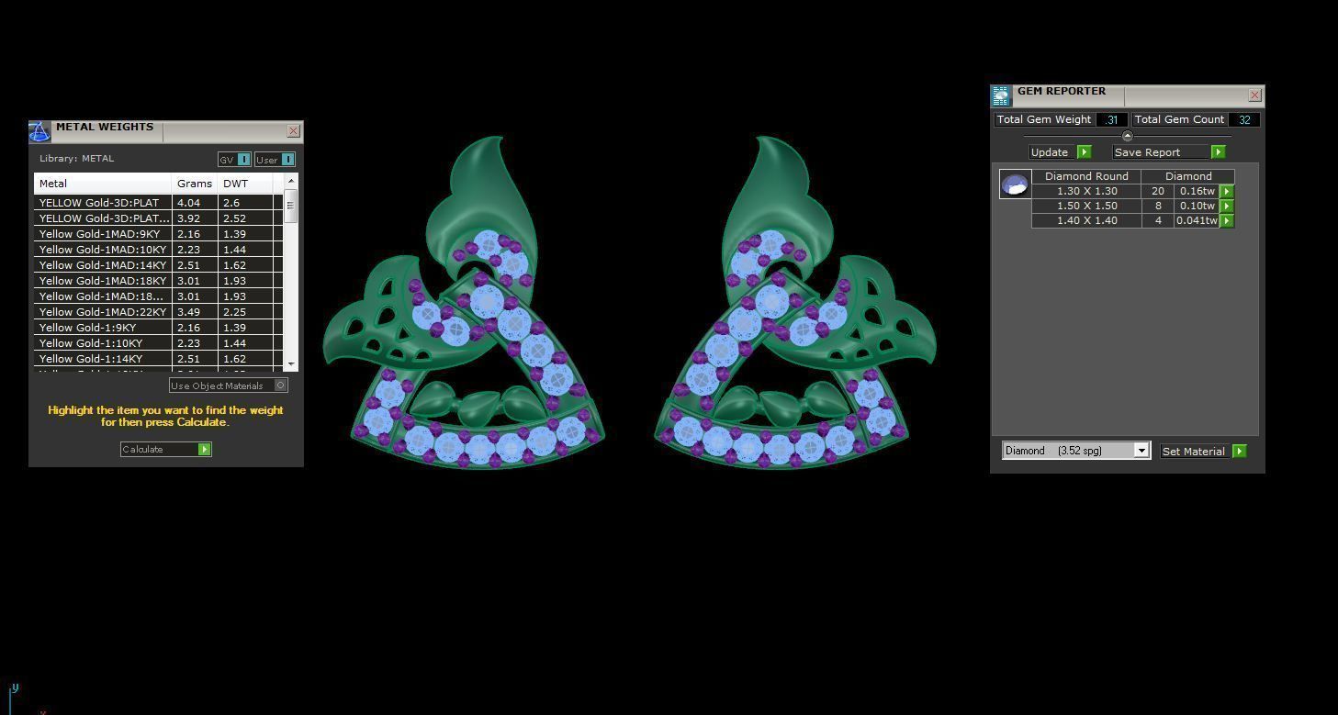Select the Yellow Gold-1MAD:18... truncated row
Viewport: 1338px width, 715px height.
coord(159,296)
